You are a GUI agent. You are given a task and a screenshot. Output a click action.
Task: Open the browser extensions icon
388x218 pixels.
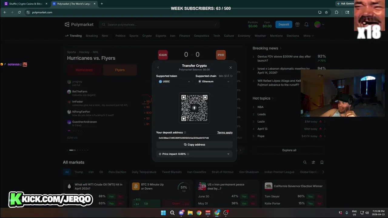tap(336, 12)
